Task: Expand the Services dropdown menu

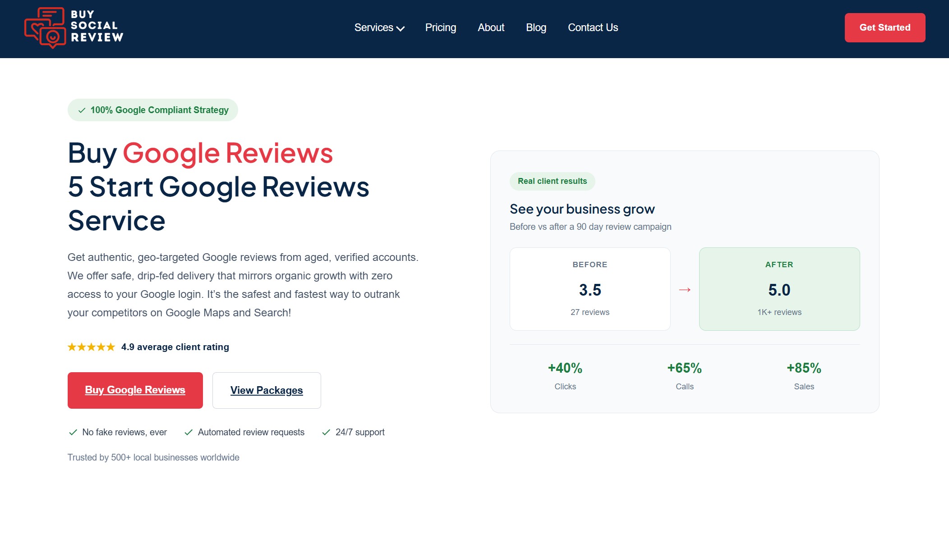Action: coord(379,27)
